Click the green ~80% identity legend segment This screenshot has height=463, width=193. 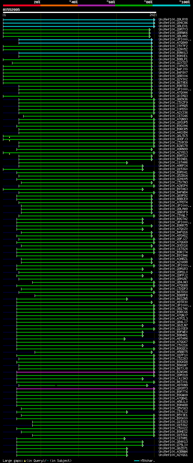tap(134, 5)
